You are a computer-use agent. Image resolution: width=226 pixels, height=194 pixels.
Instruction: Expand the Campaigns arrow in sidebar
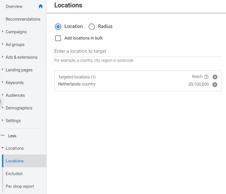pos(3,31)
